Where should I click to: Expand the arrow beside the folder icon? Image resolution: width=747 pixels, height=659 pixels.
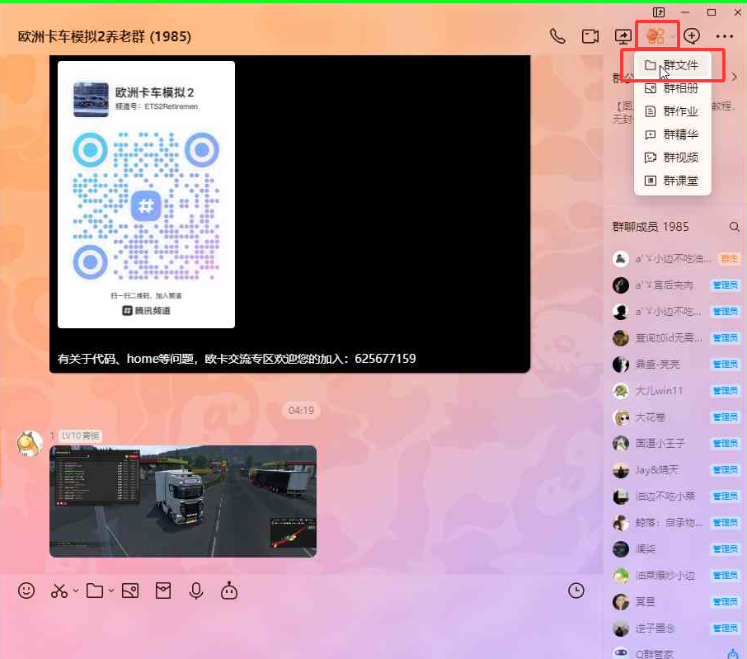(111, 591)
